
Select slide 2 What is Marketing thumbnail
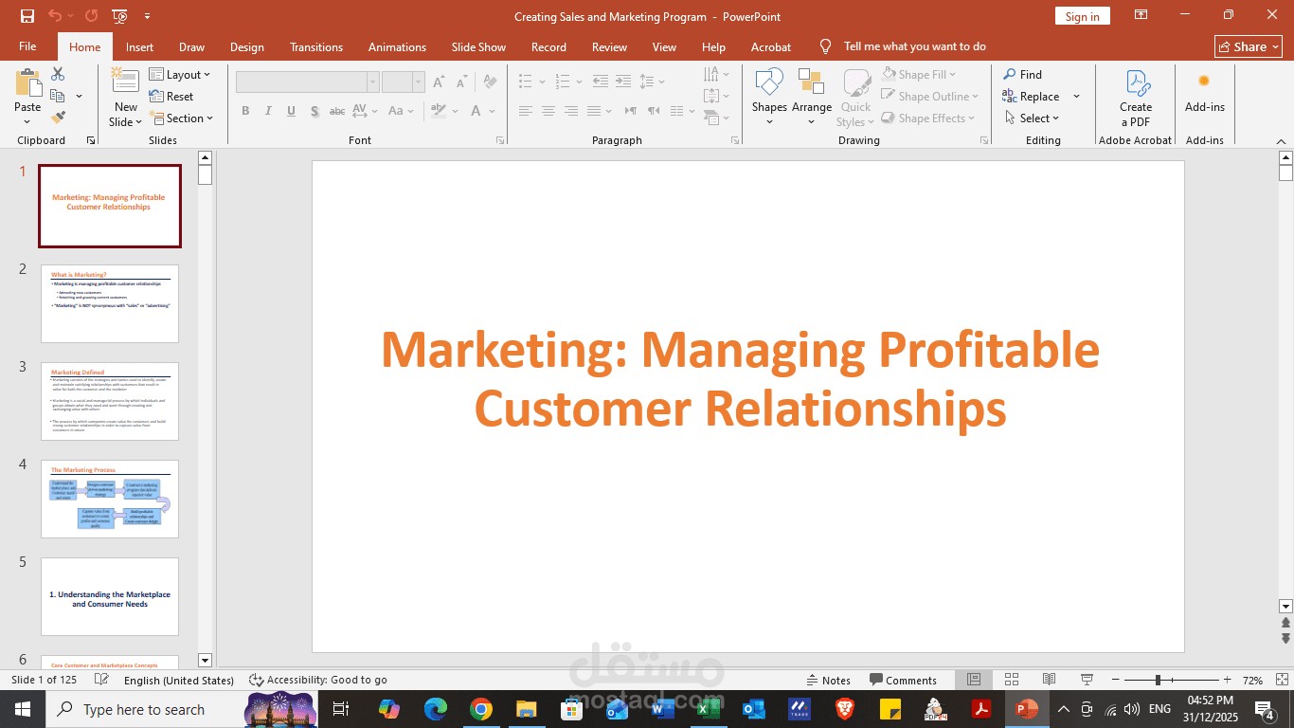[110, 303]
